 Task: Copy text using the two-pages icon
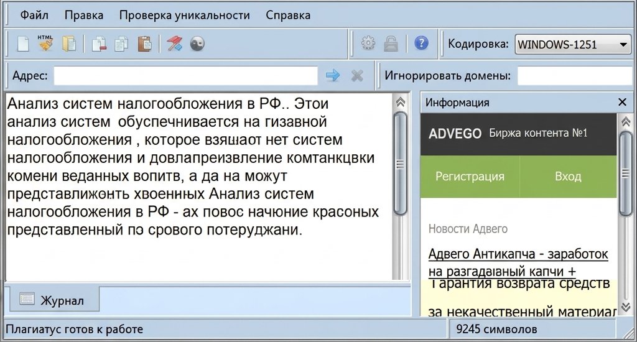(121, 44)
